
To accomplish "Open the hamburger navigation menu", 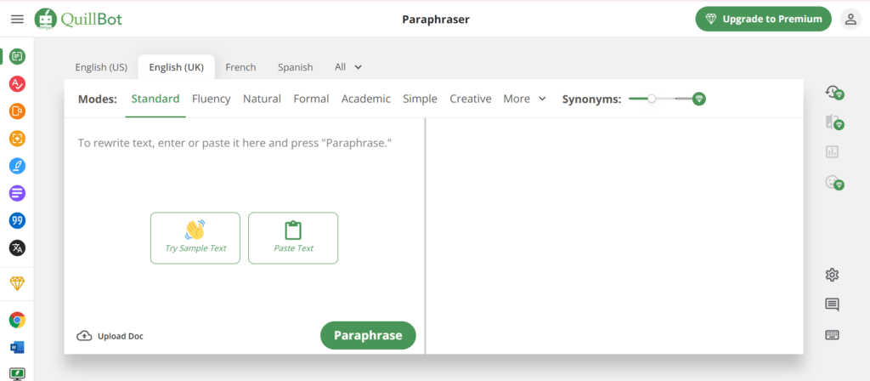I will 17,20.
